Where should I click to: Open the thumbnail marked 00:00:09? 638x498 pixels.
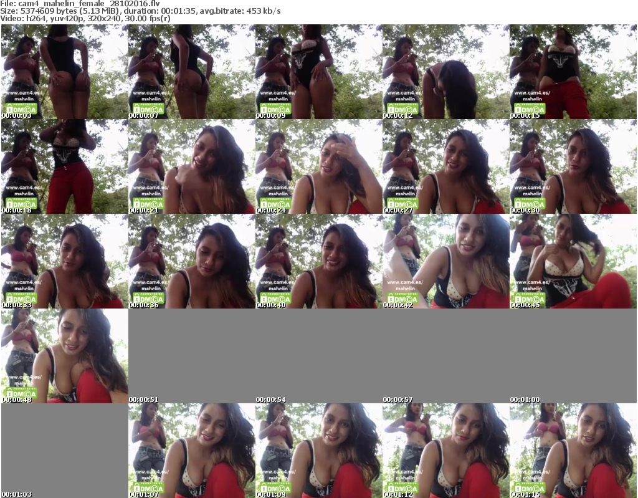(318, 72)
